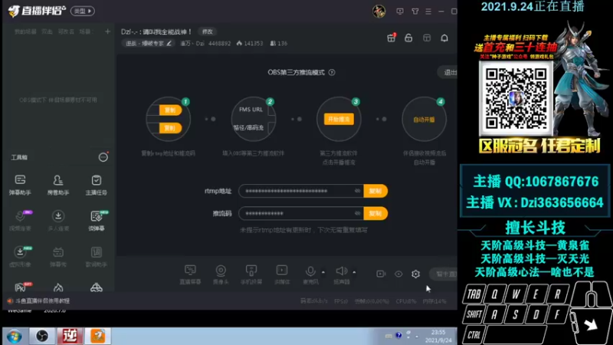Click the flame icon in toolbox bottom row
Viewport: 613px width, 345px height.
[x=58, y=288]
